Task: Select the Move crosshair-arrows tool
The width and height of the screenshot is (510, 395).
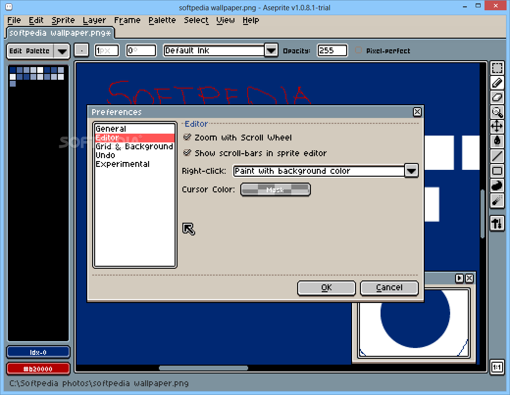Action: pyautogui.click(x=497, y=126)
